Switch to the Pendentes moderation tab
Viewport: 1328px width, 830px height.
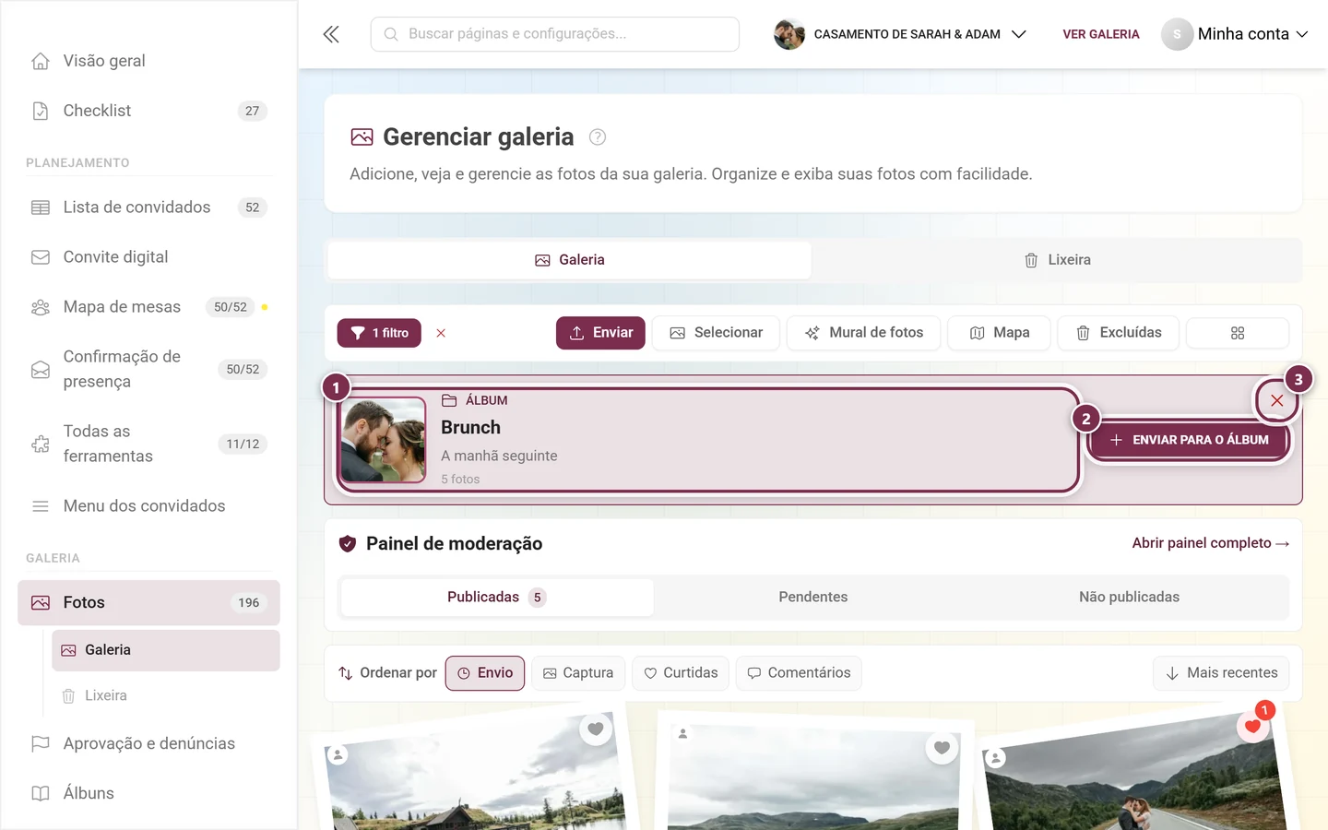pos(812,598)
